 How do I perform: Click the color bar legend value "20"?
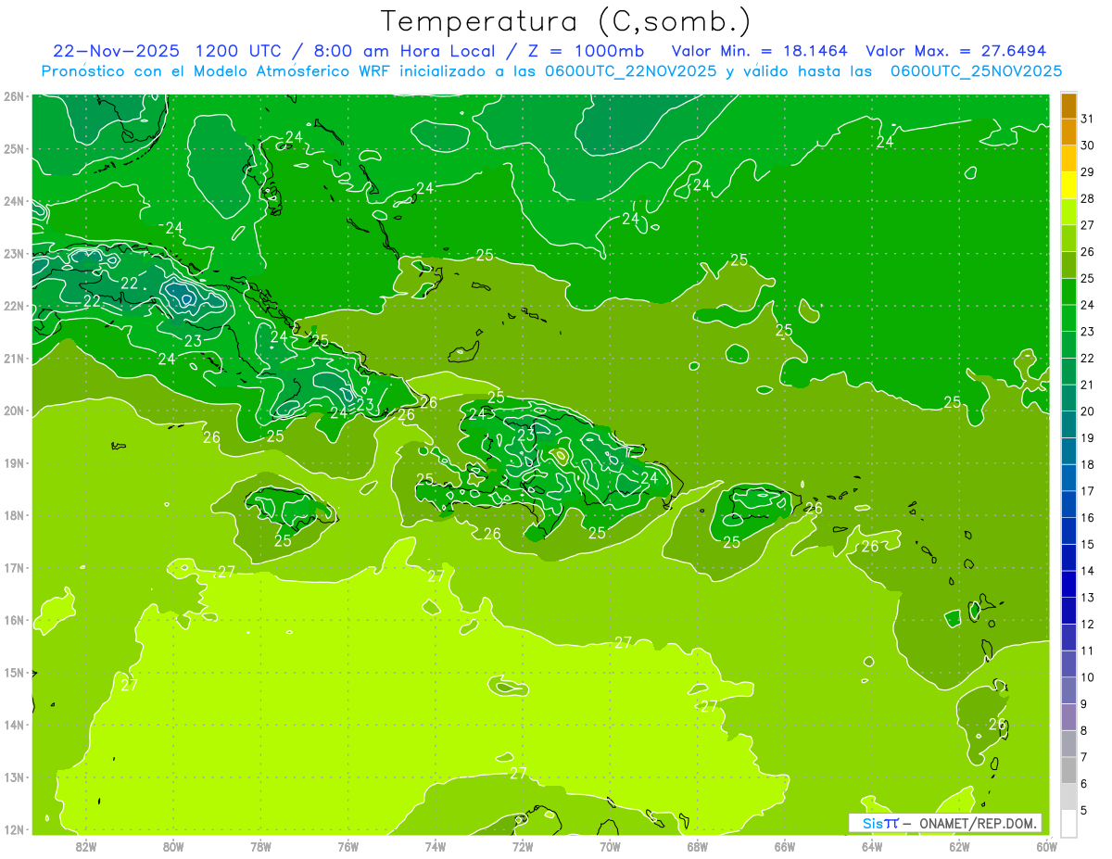pos(1088,411)
